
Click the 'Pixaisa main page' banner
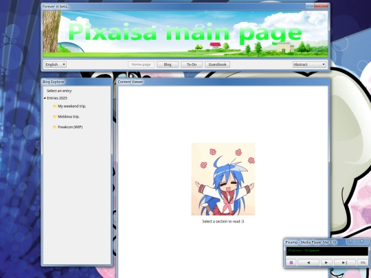pyautogui.click(x=185, y=34)
